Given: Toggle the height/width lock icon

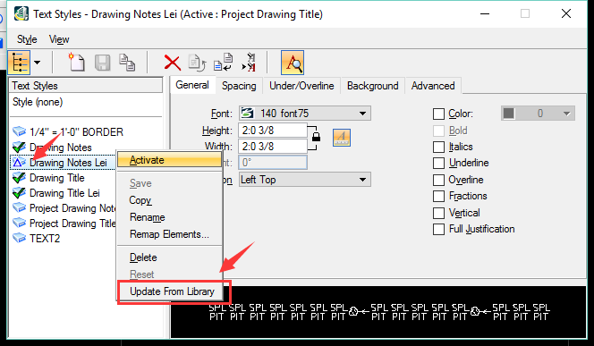Looking at the screenshot, I should pos(316,137).
